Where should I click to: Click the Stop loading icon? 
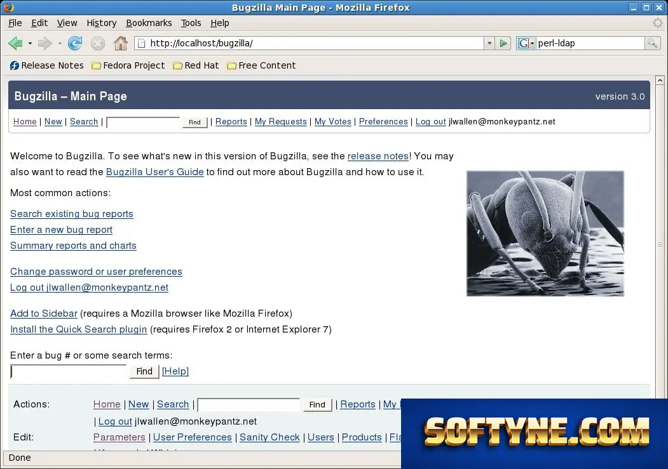tap(97, 43)
